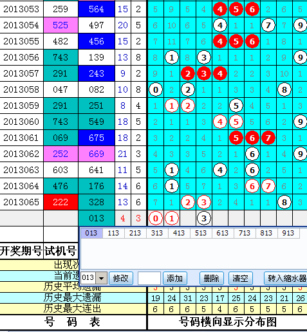Click circled 8 in row 2013065

point(284,202)
